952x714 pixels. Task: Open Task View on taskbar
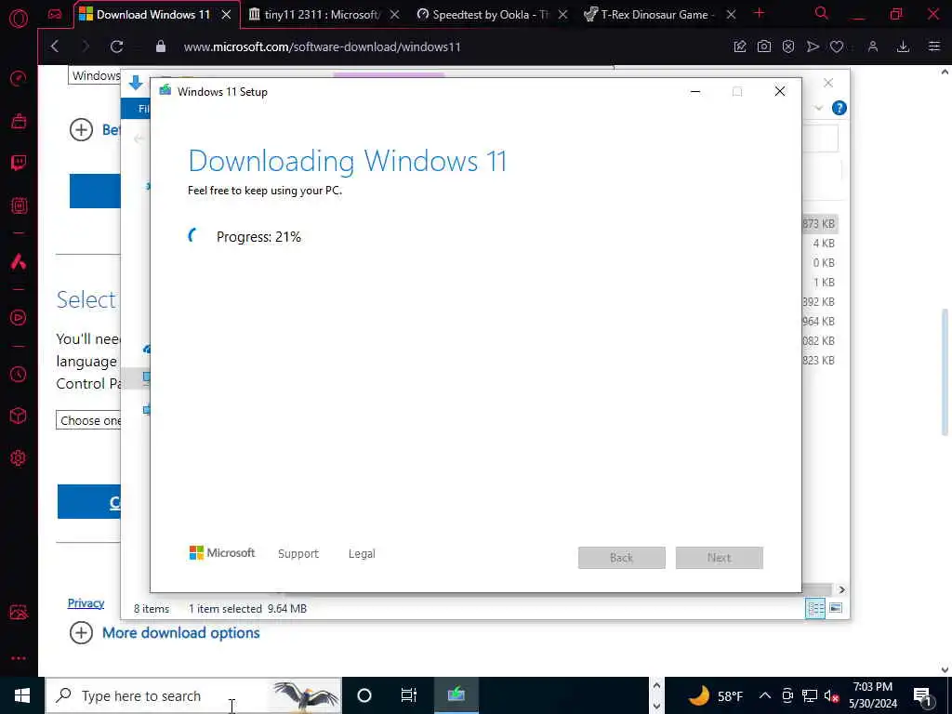(x=409, y=695)
